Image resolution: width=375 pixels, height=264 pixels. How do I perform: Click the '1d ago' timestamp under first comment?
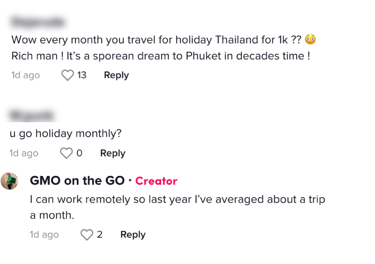pos(26,75)
